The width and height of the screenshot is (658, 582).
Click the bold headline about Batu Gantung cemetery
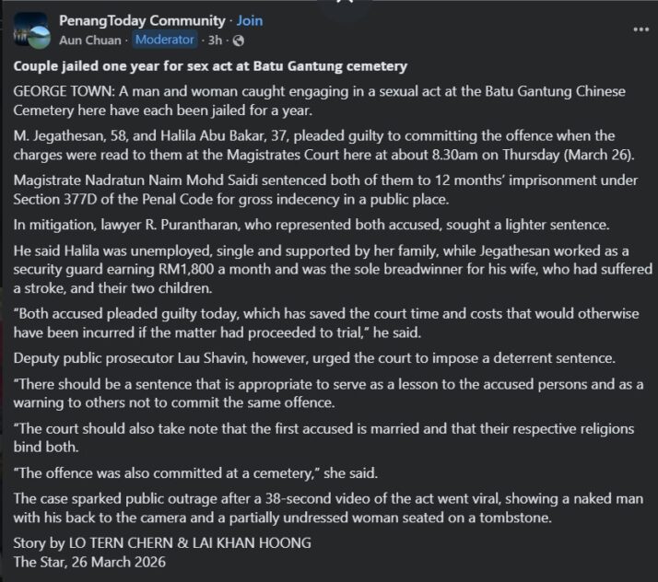pyautogui.click(x=210, y=67)
